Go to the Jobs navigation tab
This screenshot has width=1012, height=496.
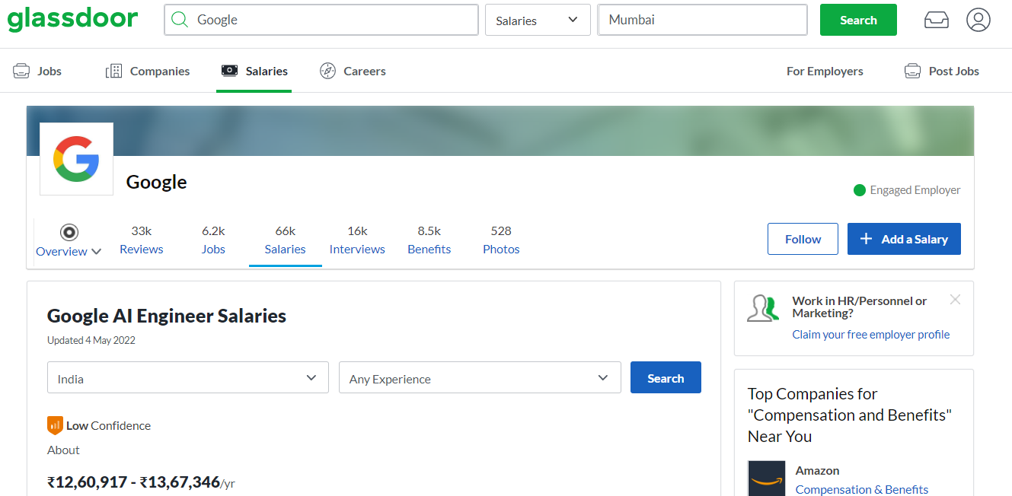click(37, 71)
